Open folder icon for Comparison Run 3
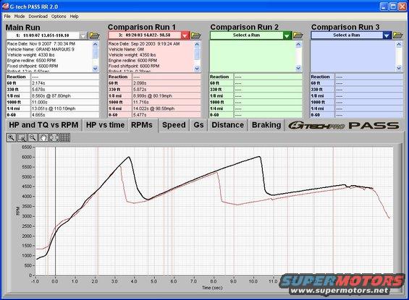This screenshot has width=409, height=300. click(398, 35)
